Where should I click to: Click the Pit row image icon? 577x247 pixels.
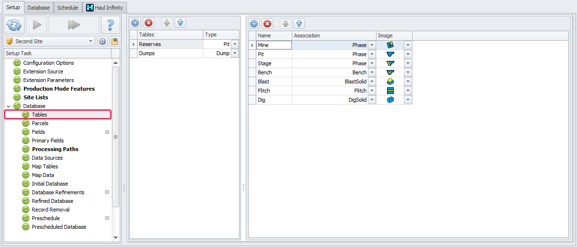click(x=390, y=54)
